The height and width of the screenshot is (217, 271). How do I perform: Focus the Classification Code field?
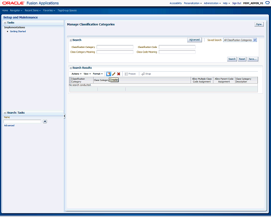(177, 47)
